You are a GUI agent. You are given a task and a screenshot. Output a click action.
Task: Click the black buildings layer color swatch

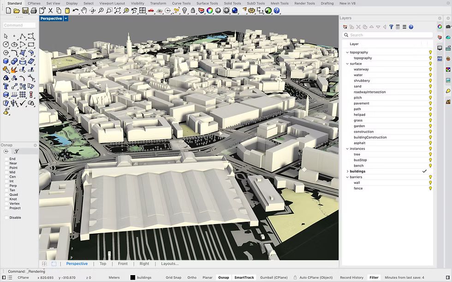click(132, 277)
